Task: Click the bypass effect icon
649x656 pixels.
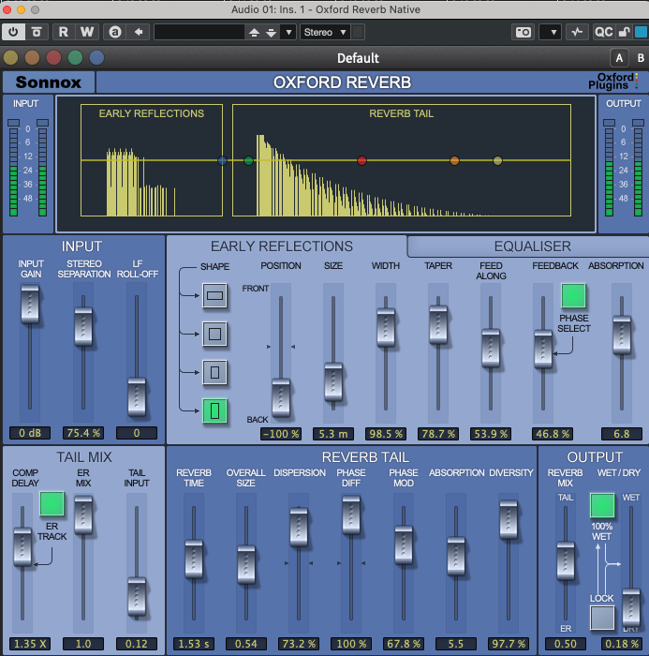Action: coord(37,32)
